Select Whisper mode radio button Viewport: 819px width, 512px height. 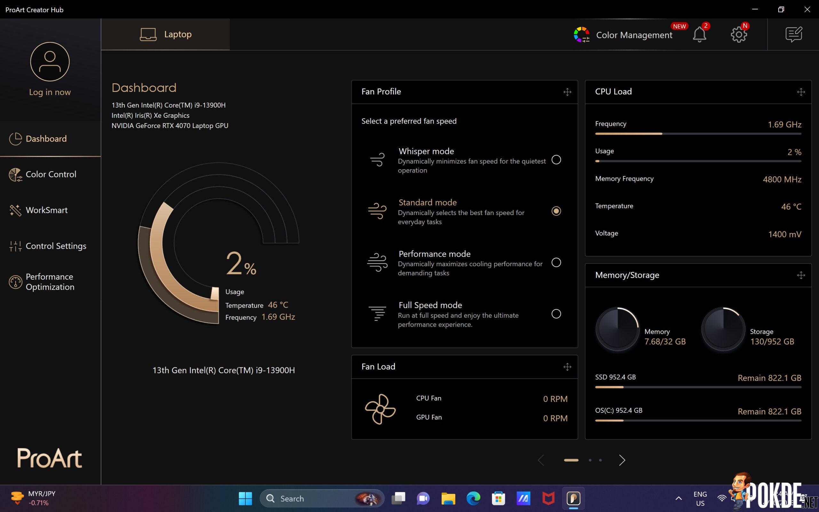[556, 160]
